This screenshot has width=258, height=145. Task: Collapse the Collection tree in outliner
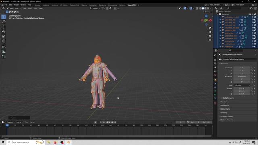[217, 14]
